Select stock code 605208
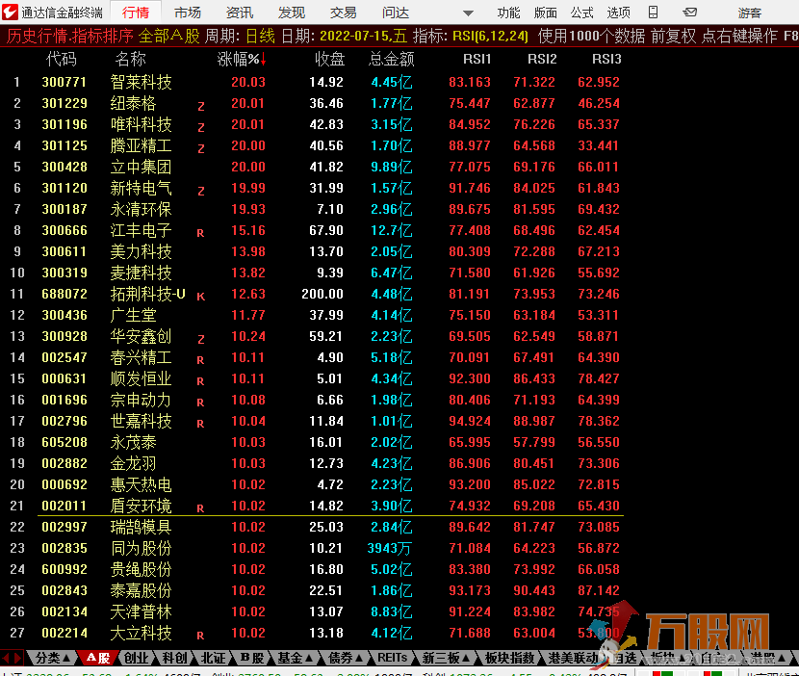The image size is (799, 676). tap(64, 442)
